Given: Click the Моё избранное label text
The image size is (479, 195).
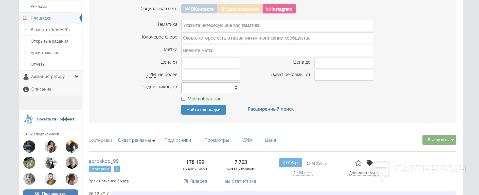Looking at the screenshot, I should [204, 99].
